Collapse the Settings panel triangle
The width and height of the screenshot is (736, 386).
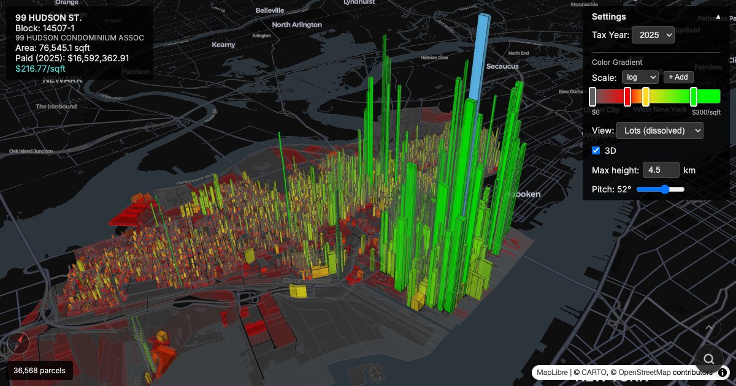[718, 17]
